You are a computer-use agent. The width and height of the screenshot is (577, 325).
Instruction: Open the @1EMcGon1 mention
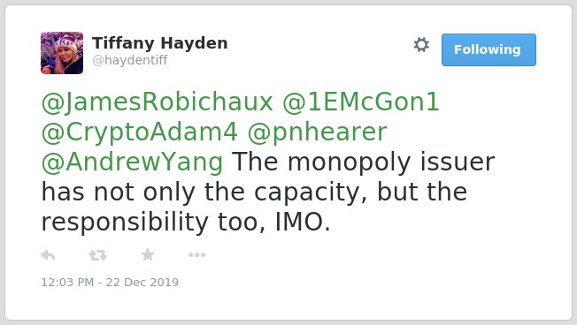(361, 102)
